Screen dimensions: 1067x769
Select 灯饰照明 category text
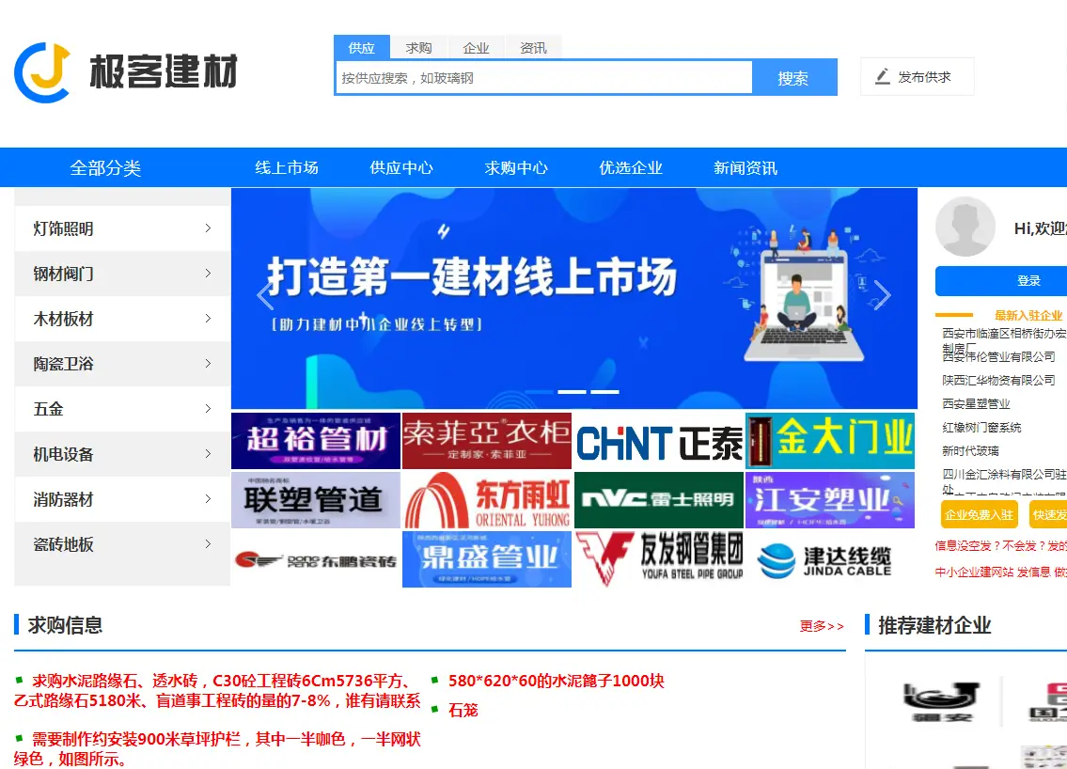[x=63, y=228]
